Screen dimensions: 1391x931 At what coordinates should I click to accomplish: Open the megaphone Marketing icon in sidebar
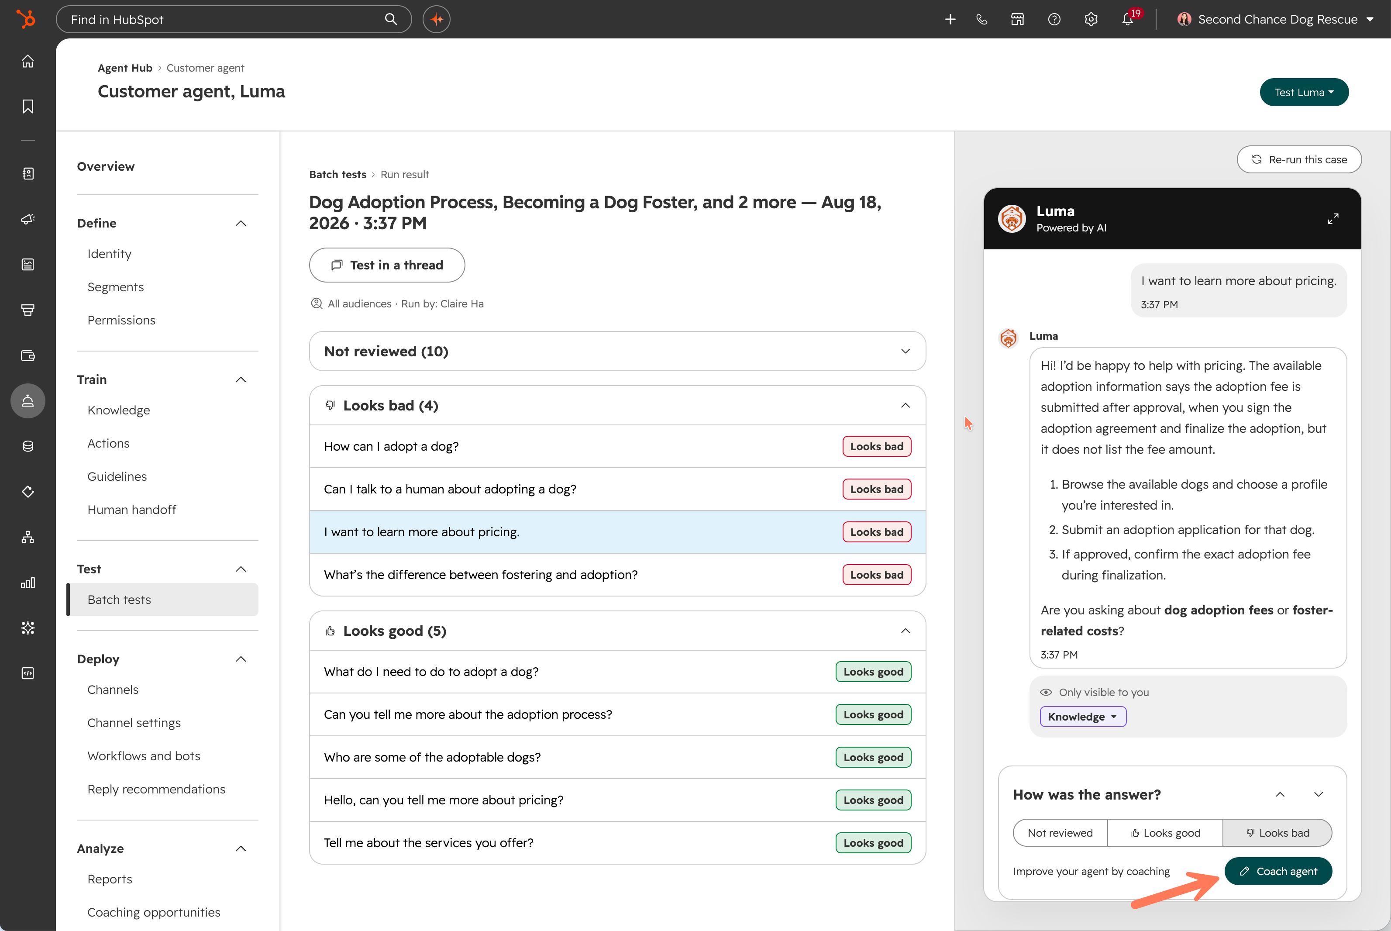click(x=28, y=219)
